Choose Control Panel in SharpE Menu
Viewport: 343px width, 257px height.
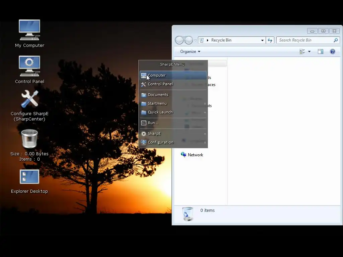coord(173,84)
